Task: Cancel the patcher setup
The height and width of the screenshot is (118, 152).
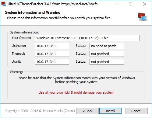Action: [x=136, y=111]
